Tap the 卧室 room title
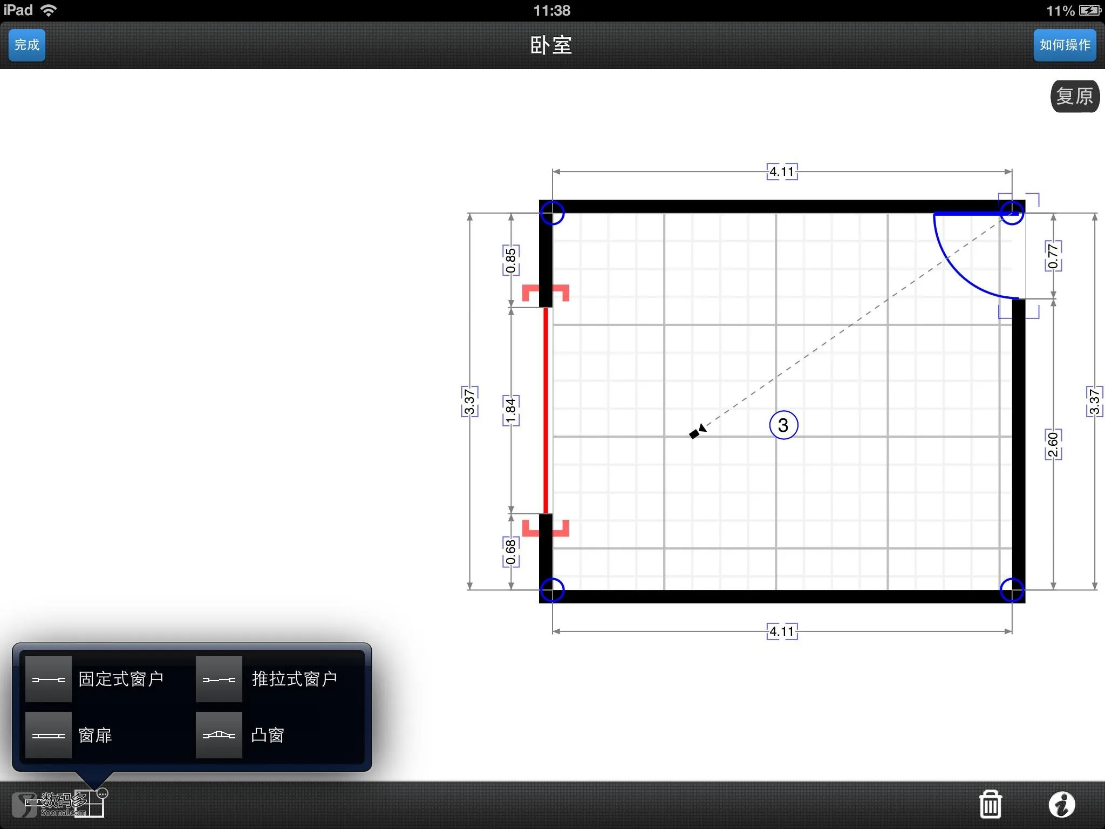 pos(551,45)
